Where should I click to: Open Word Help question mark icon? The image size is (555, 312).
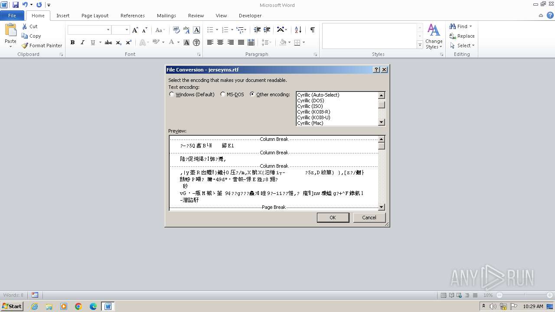550,16
